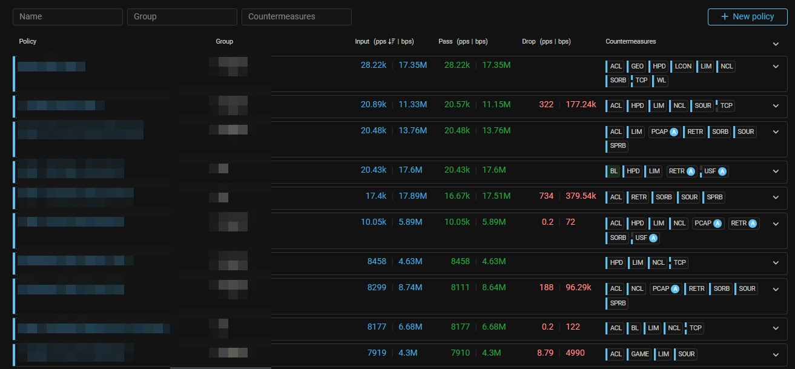This screenshot has height=369, width=795.
Task: Click the A badge on USF in 10.05k row
Action: [x=653, y=238]
